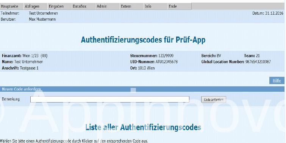Open the Extern menu
286x143 pixels.
(126, 6)
